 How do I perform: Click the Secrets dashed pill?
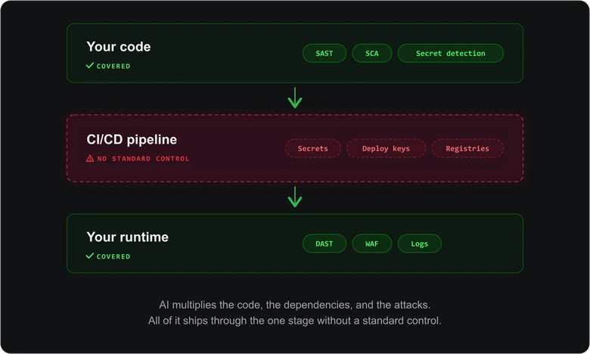pyautogui.click(x=312, y=148)
